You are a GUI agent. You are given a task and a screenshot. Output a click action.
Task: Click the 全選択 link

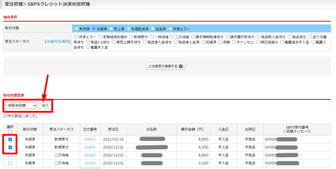click(x=51, y=42)
